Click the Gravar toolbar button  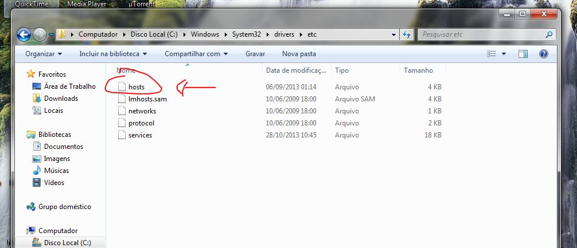click(255, 54)
